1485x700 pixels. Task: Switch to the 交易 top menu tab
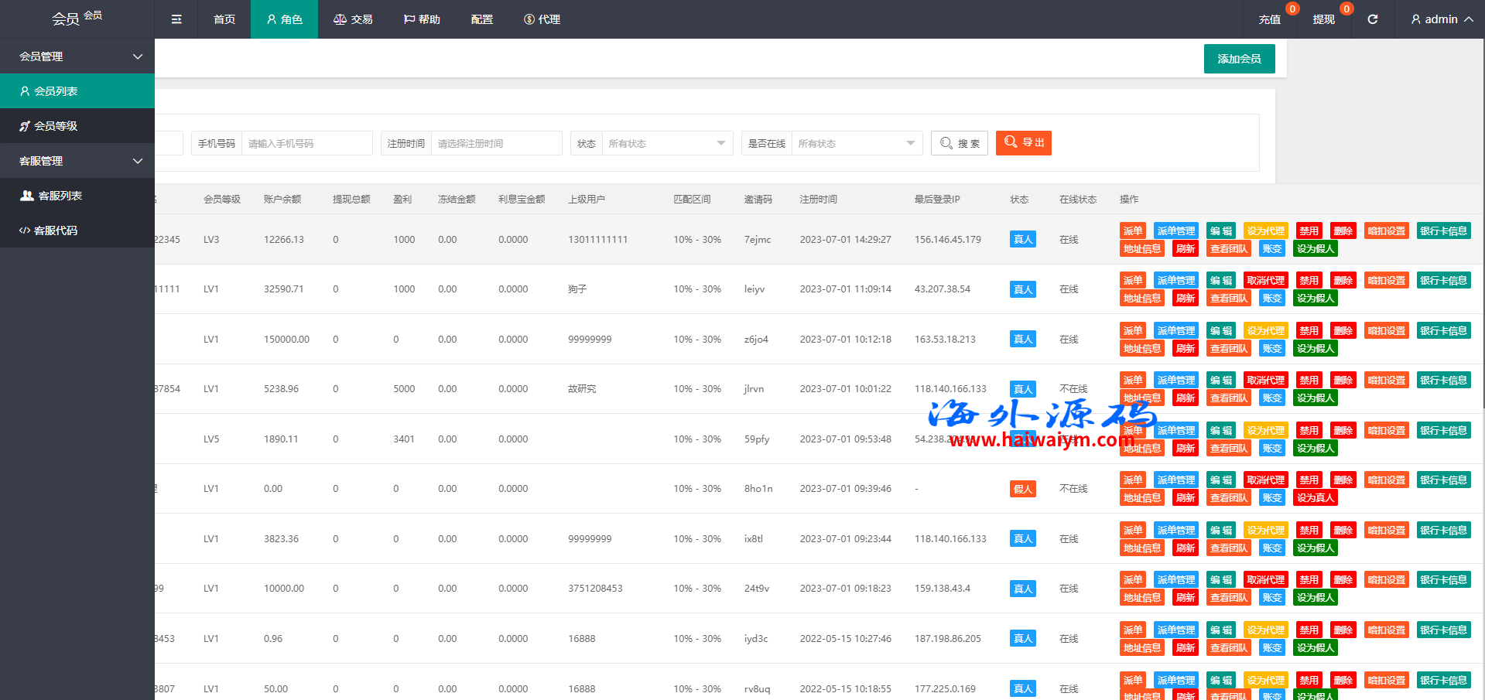click(x=353, y=19)
